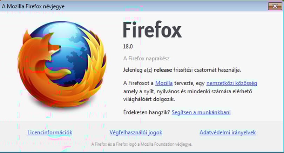Viewport: 284px width, 153px height.
Task: Click the text Érdekesen hangzik?
Action: point(147,112)
